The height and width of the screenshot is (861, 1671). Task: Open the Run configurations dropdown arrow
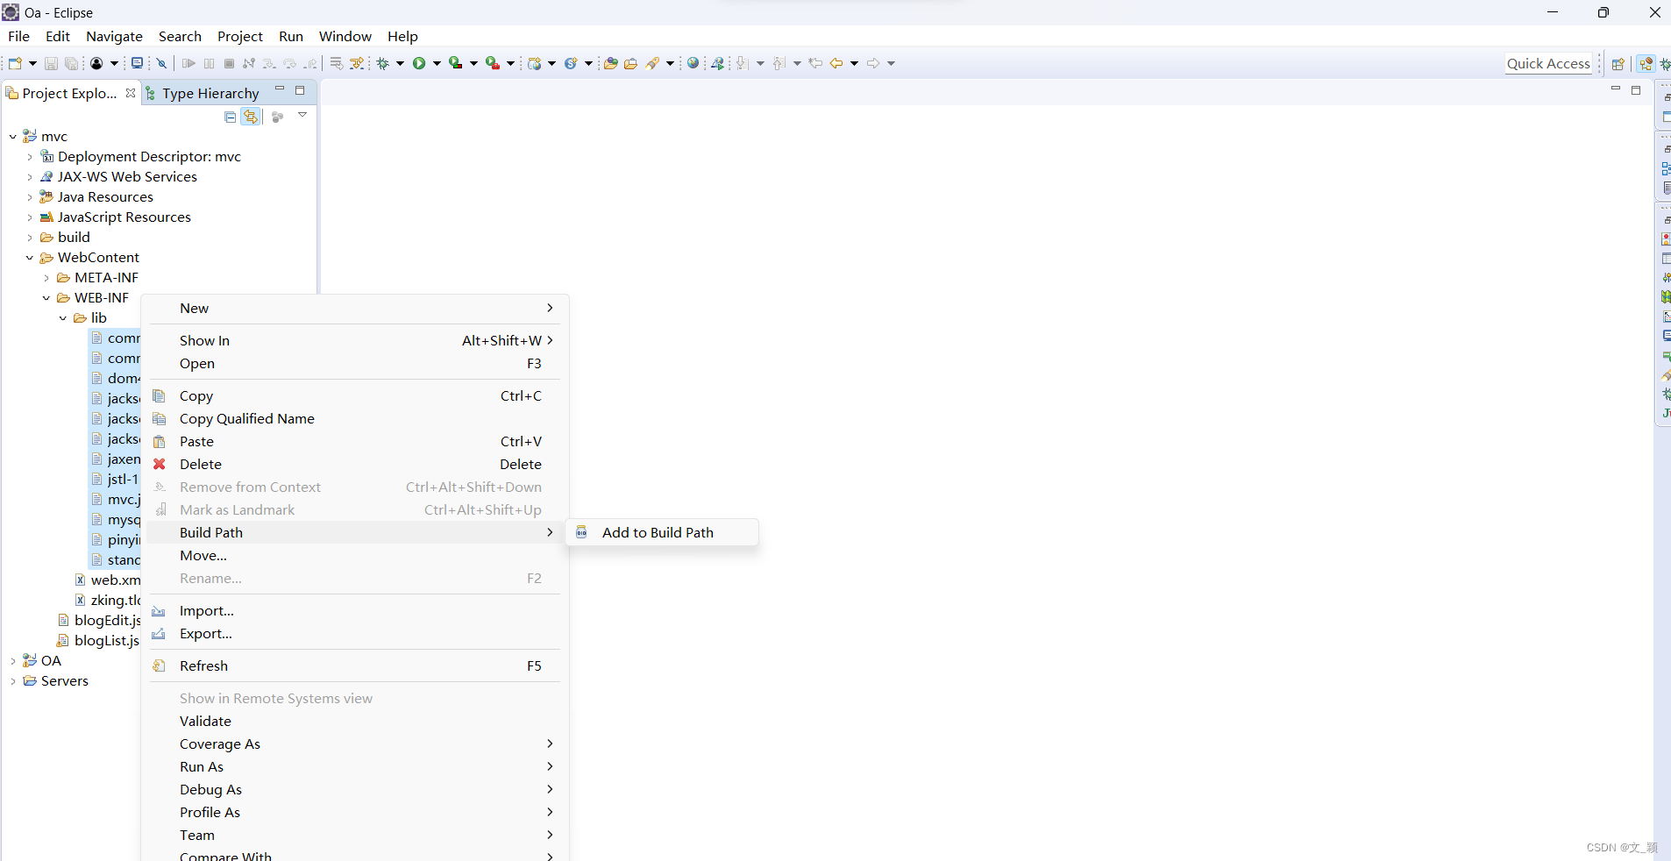[x=436, y=63]
